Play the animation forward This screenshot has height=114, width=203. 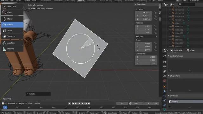pyautogui.click(x=82, y=104)
